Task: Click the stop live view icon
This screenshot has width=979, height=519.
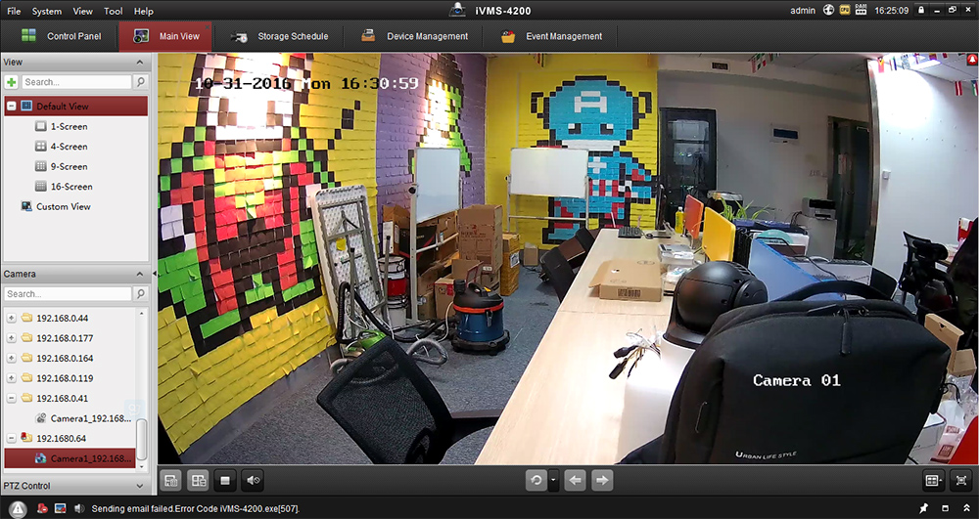Action: pos(226,480)
